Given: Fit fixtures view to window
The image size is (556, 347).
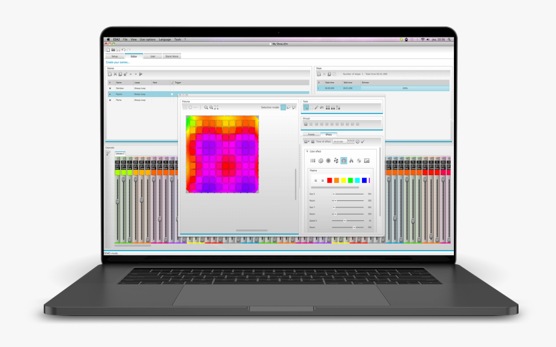Looking at the screenshot, I should click(x=217, y=107).
